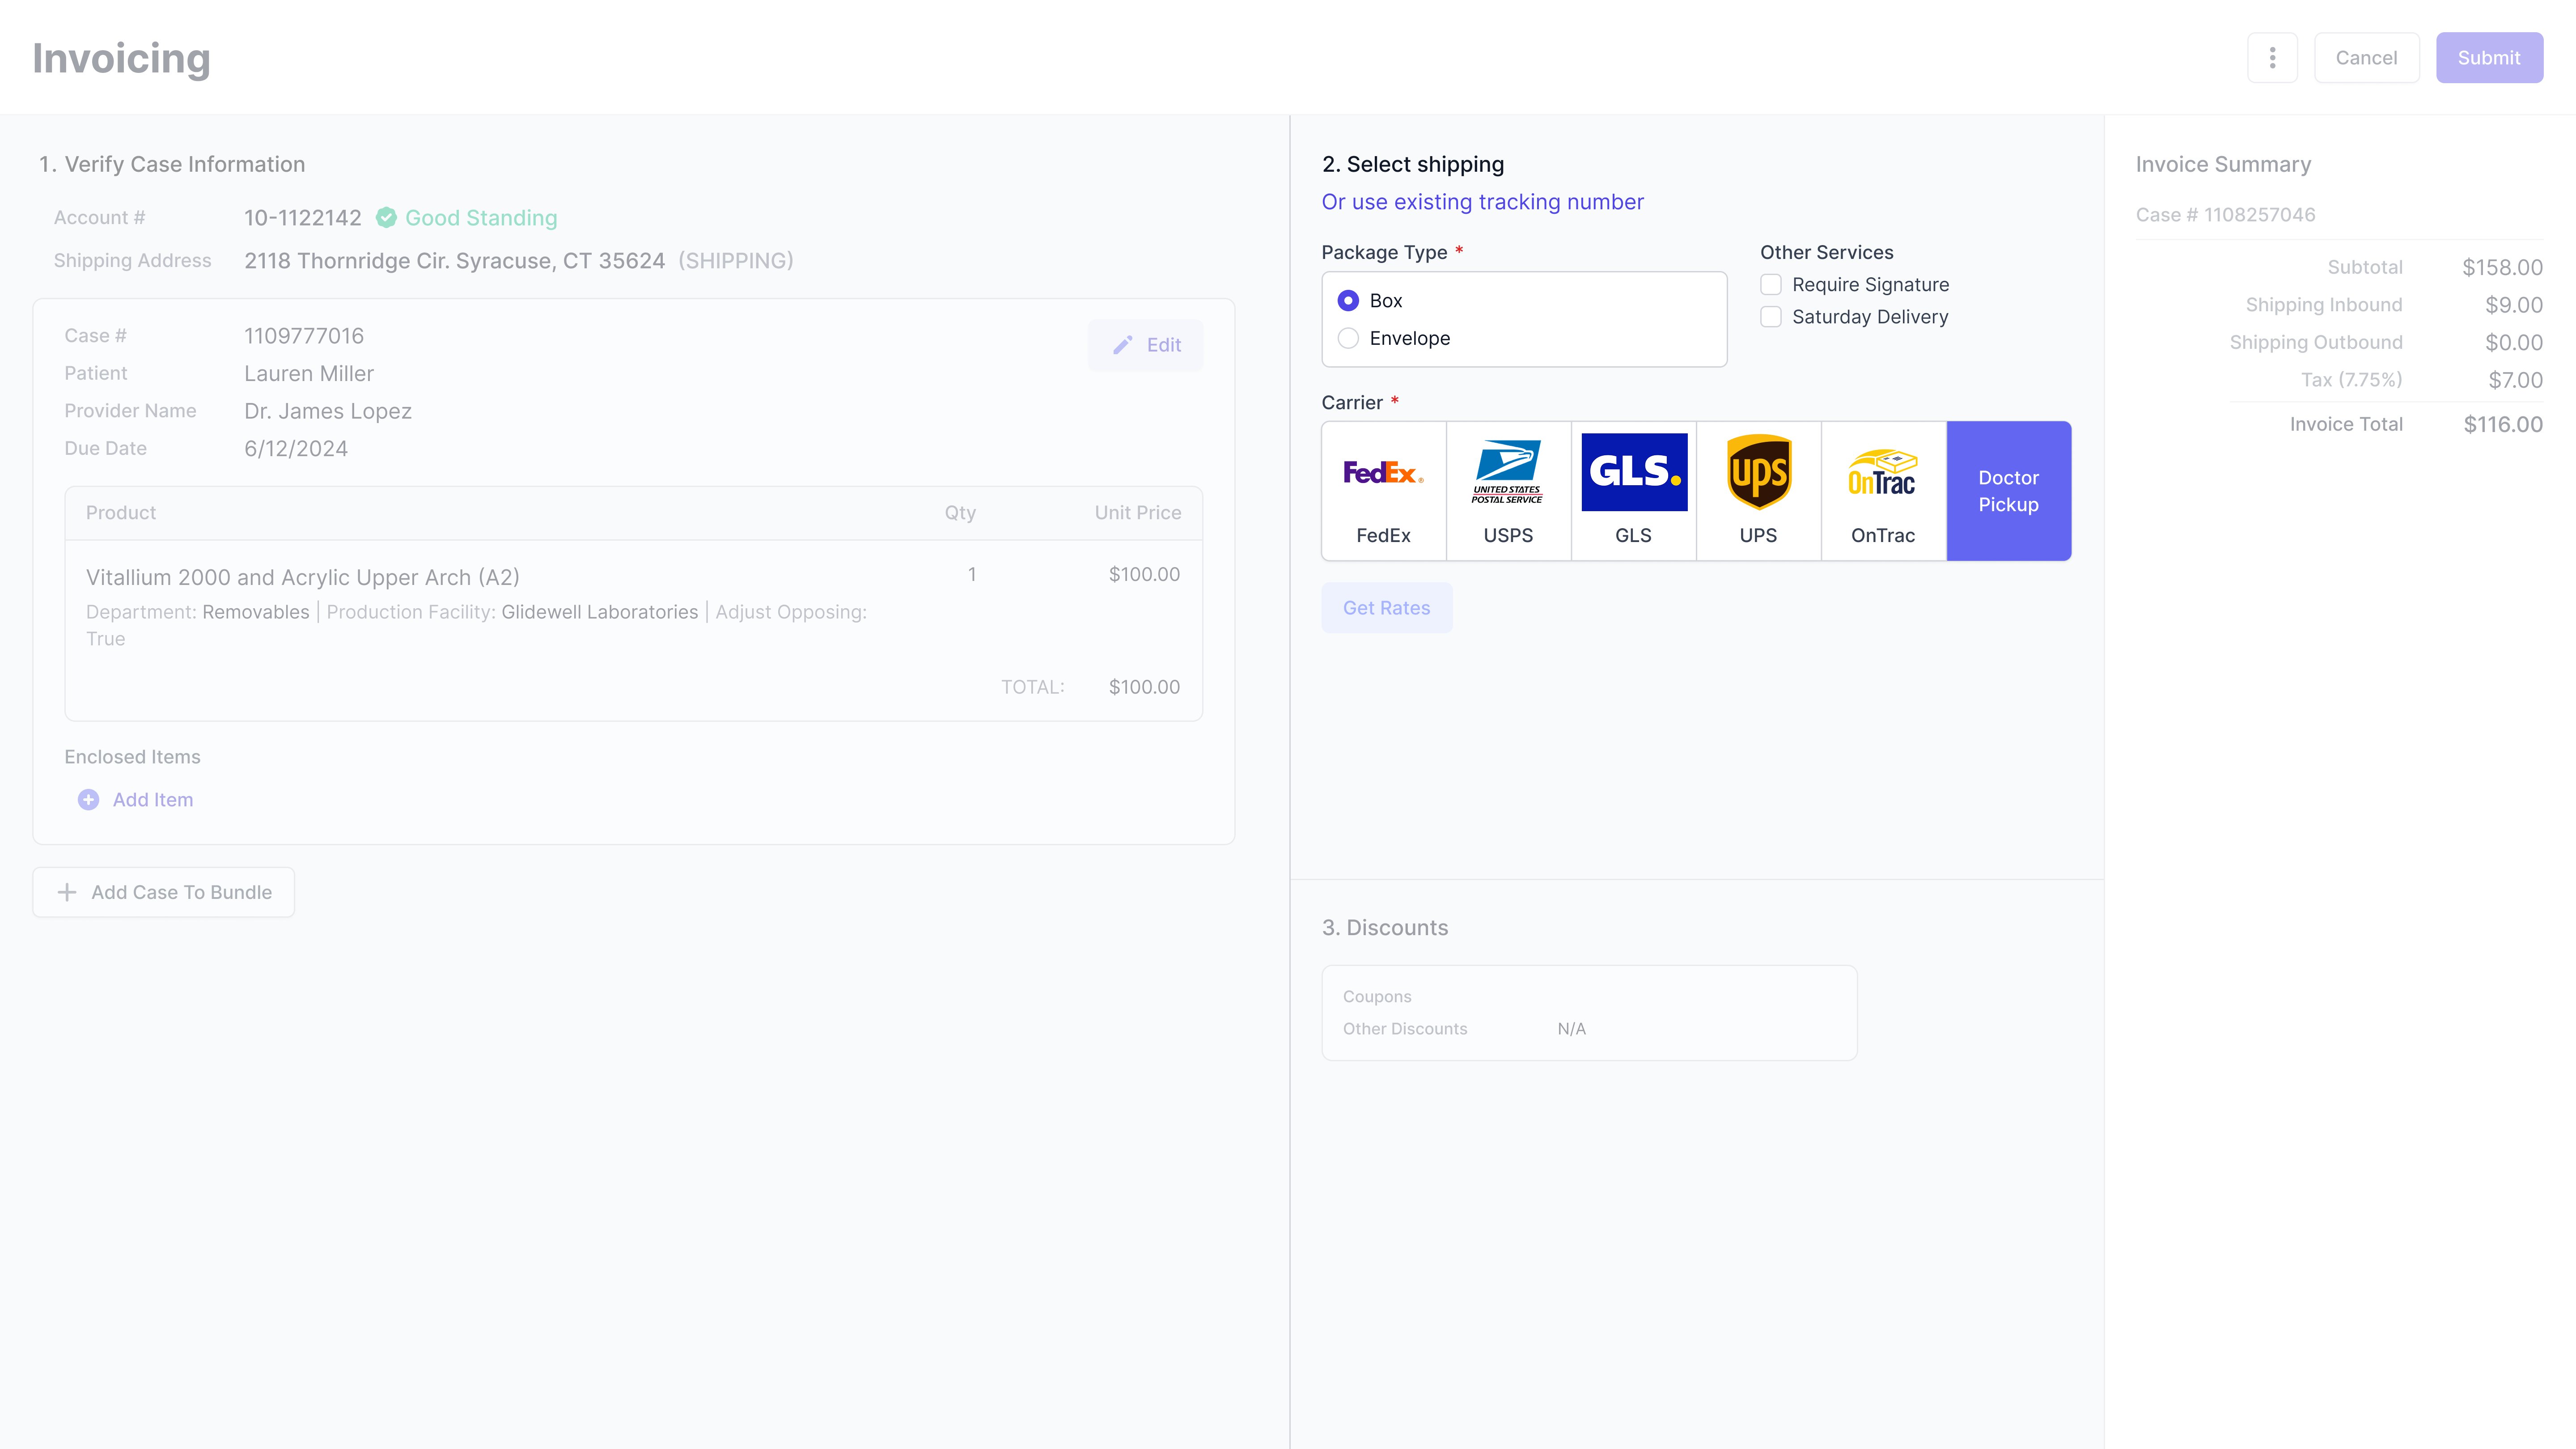The width and height of the screenshot is (2576, 1449).
Task: Click Shipping Inbound value $9.00
Action: click(x=2514, y=305)
